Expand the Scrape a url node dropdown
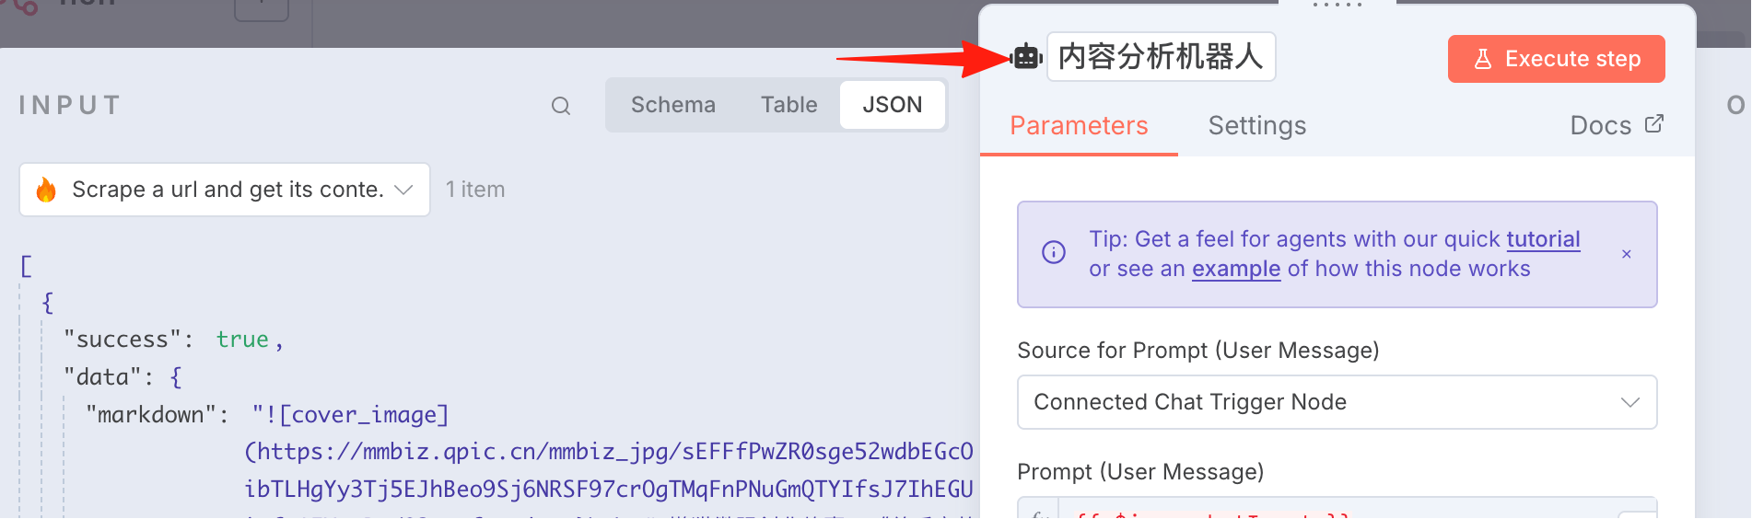The height and width of the screenshot is (519, 1752). [x=225, y=190]
